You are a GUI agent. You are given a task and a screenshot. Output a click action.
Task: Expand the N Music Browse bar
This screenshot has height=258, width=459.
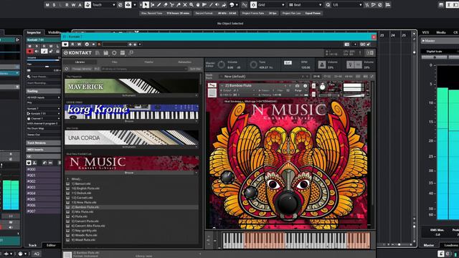(x=131, y=173)
